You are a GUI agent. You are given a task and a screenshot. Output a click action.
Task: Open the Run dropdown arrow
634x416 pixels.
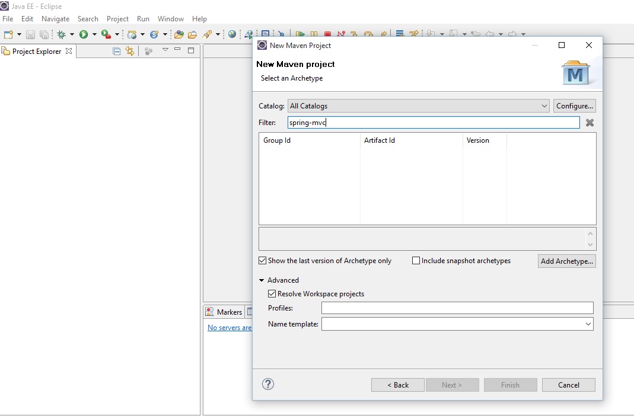pos(94,34)
